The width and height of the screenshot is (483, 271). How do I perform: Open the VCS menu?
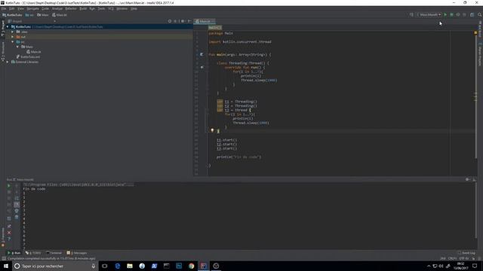[111, 8]
